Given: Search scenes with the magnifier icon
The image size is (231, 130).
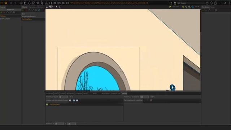Looking at the screenshot, I should (x=14, y=12).
